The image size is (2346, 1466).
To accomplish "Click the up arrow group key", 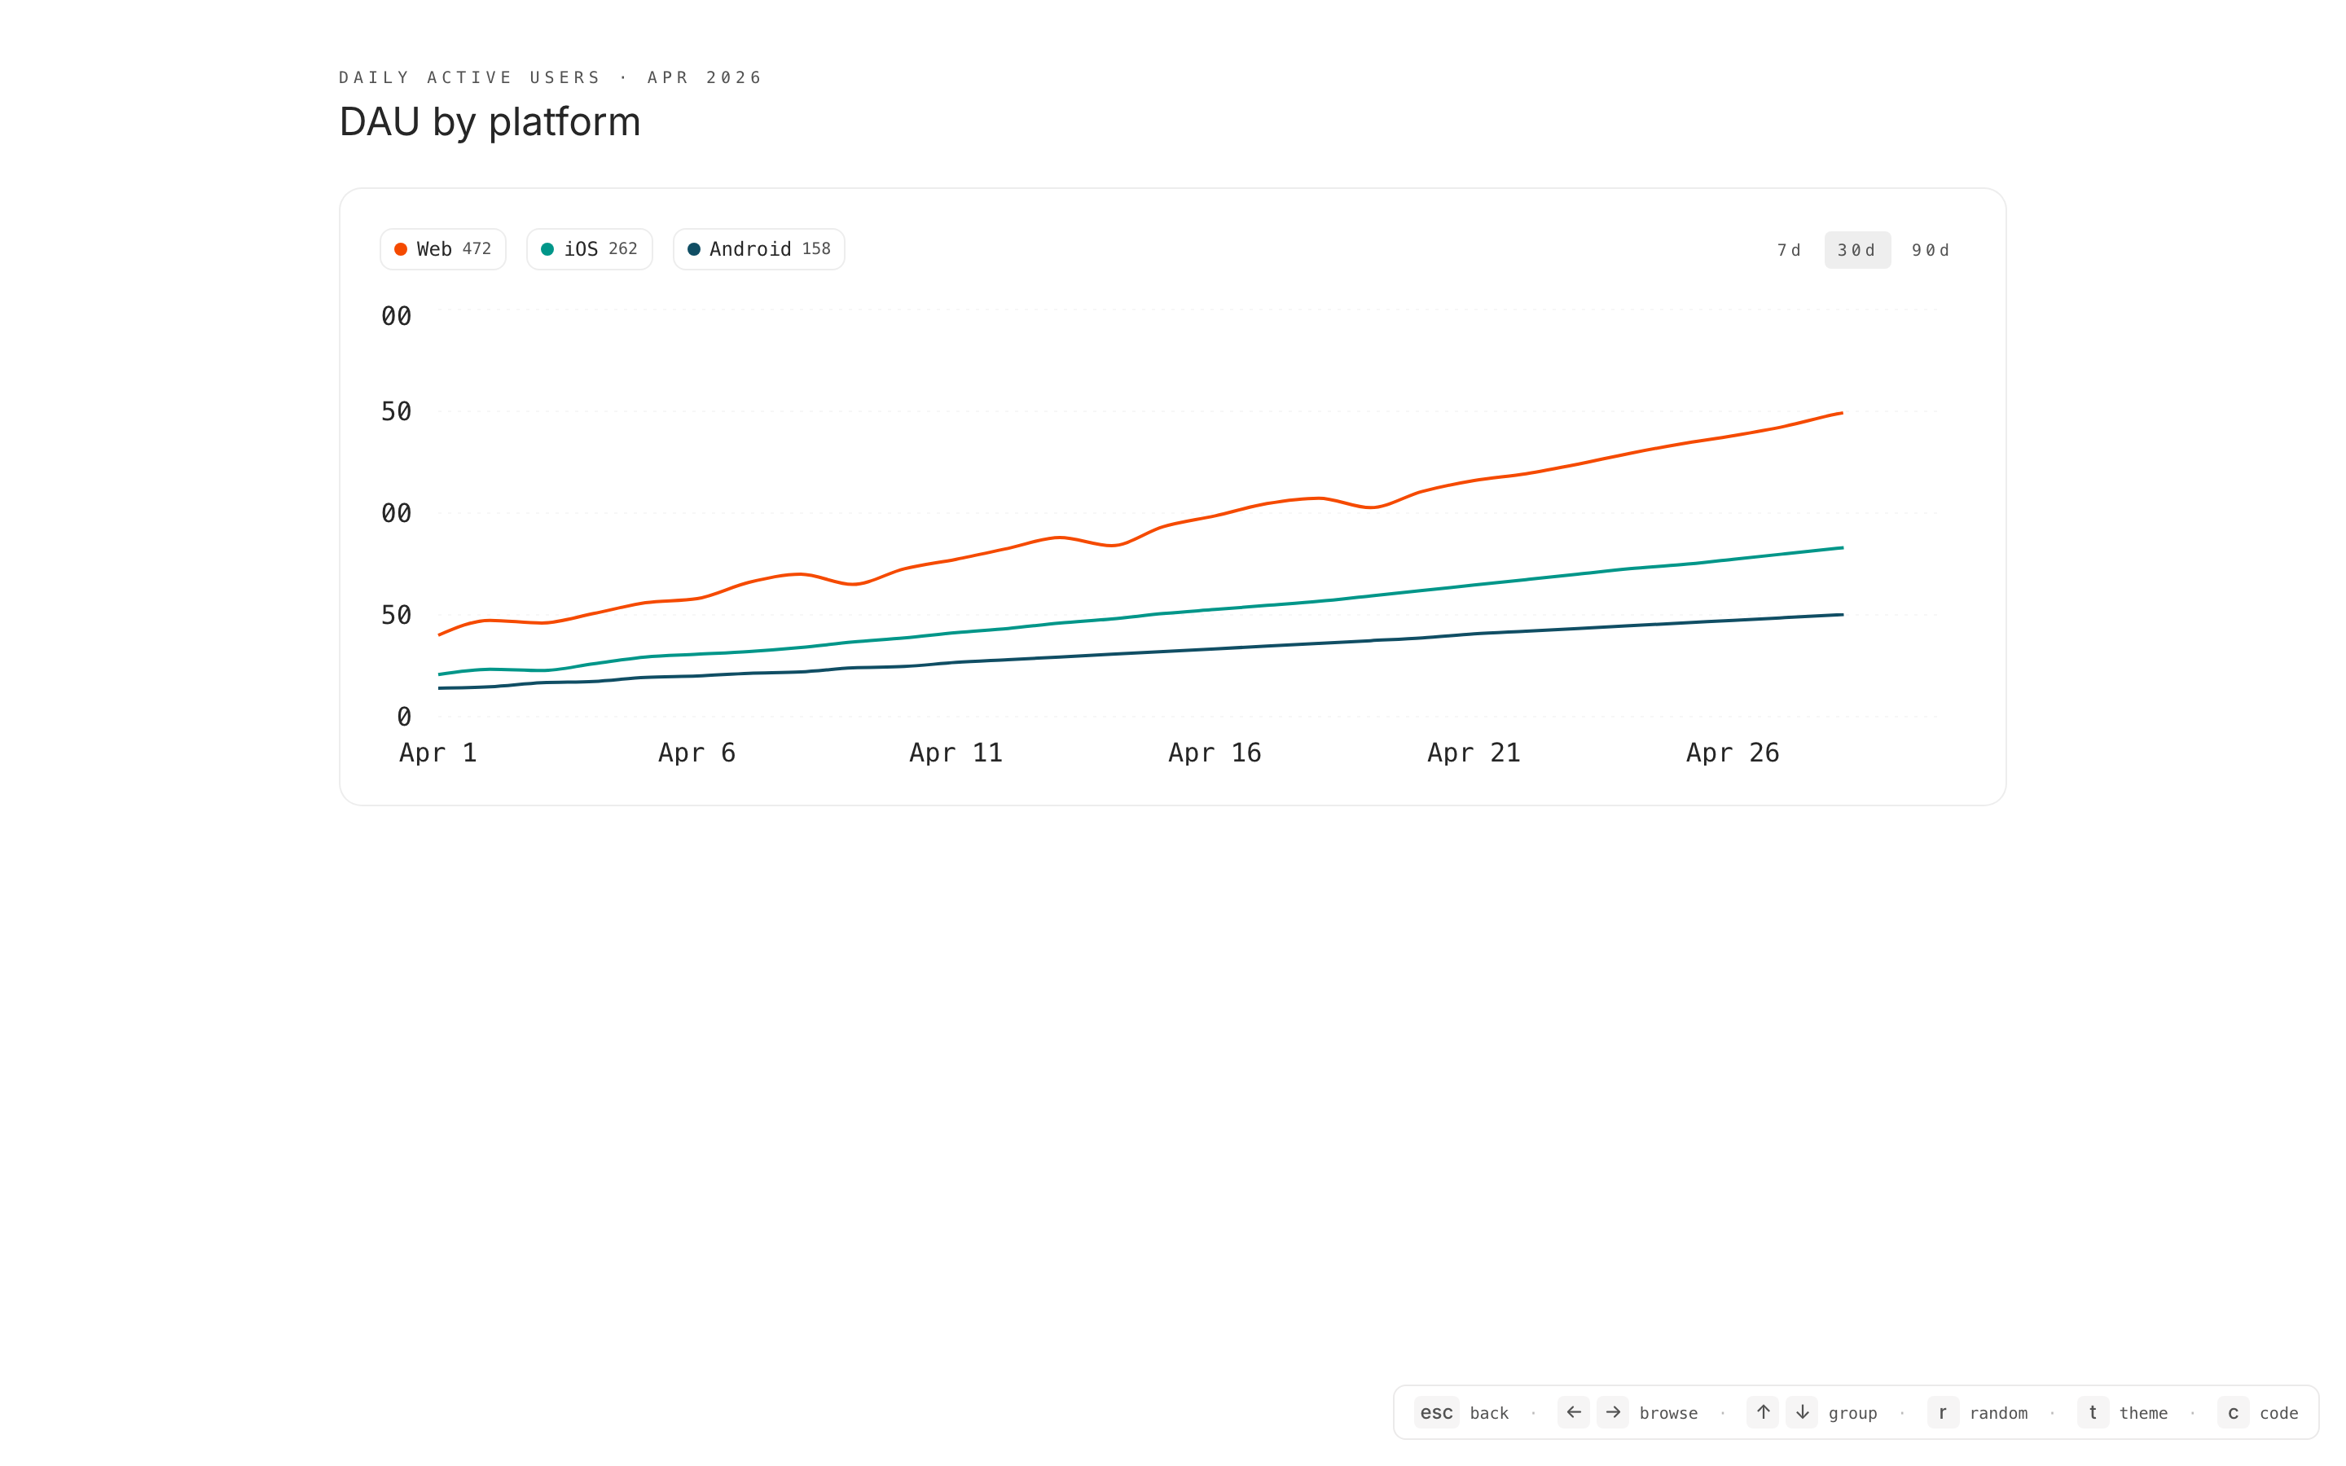I will pos(1763,1413).
